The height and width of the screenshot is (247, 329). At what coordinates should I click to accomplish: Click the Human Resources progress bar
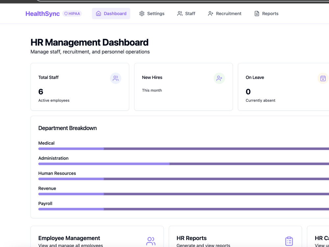point(184,179)
